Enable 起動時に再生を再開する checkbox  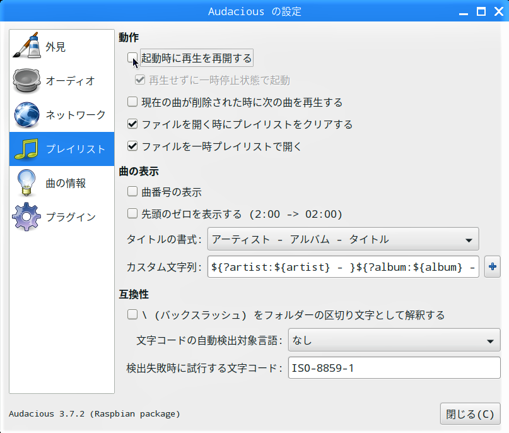click(132, 58)
